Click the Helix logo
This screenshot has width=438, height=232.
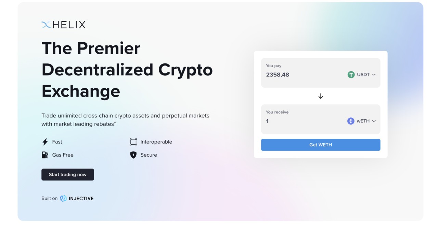point(46,24)
